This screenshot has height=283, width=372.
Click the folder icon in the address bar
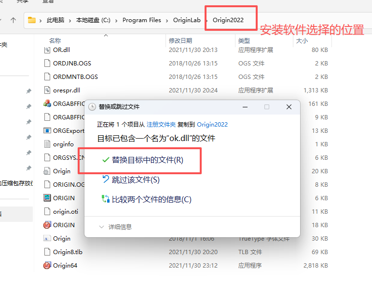coord(32,20)
